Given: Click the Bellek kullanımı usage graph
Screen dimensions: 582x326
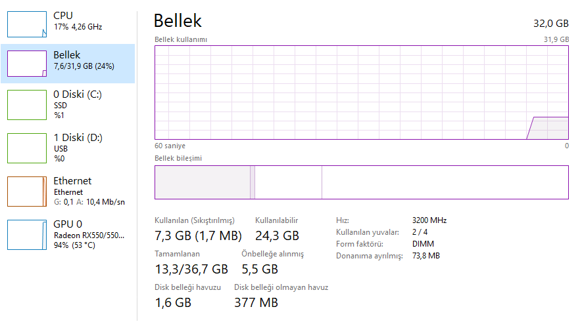Looking at the screenshot, I should click(x=361, y=92).
